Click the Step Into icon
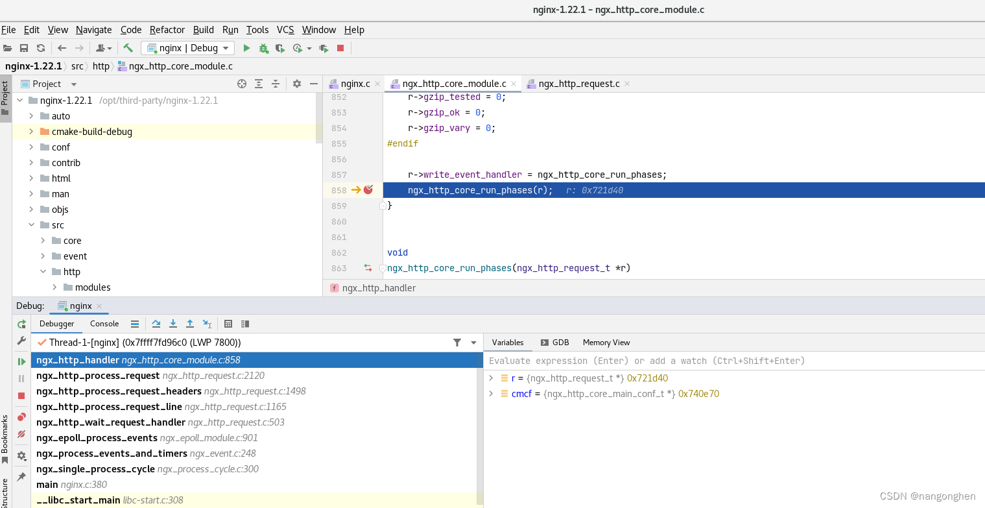Image resolution: width=985 pixels, height=508 pixels. point(173,324)
